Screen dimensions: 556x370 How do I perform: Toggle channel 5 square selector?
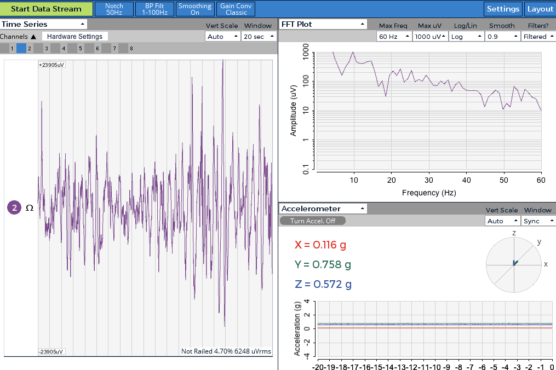(72, 48)
